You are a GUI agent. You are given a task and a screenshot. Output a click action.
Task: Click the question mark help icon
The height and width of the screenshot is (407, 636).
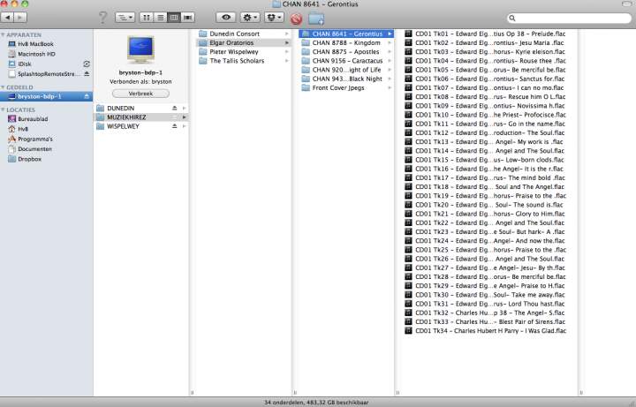click(103, 18)
